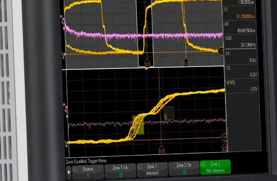The height and width of the screenshot is (181, 277).
Task: Click X2 cursor marker at lower right edge
Action: (225, 148)
